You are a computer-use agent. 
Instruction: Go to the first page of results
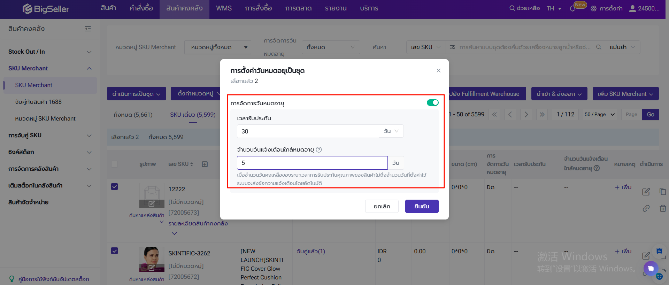click(494, 114)
